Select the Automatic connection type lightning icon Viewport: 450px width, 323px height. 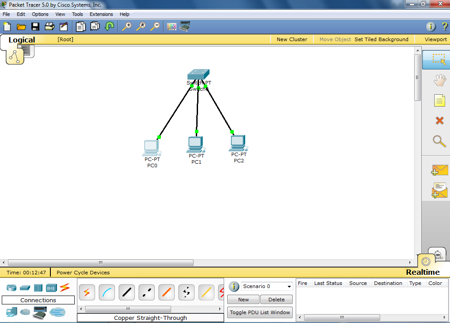tap(87, 292)
